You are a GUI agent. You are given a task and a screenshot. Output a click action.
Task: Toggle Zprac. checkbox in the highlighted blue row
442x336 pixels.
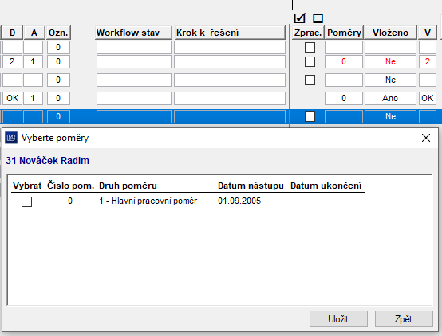(x=310, y=116)
